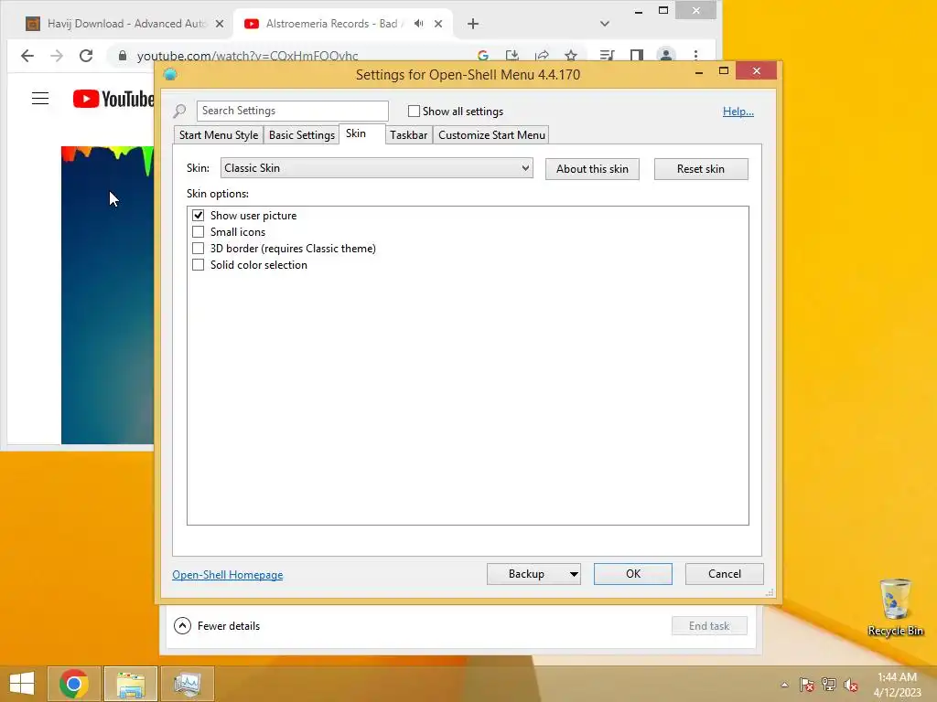Click the network tray icon
937x702 pixels.
(829, 685)
